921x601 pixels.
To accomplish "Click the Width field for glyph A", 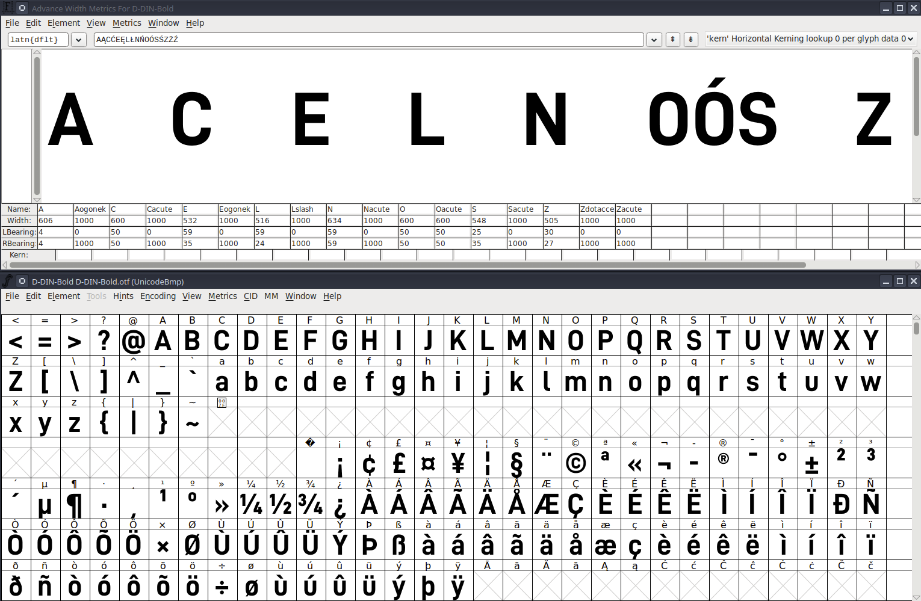I will (x=55, y=221).
